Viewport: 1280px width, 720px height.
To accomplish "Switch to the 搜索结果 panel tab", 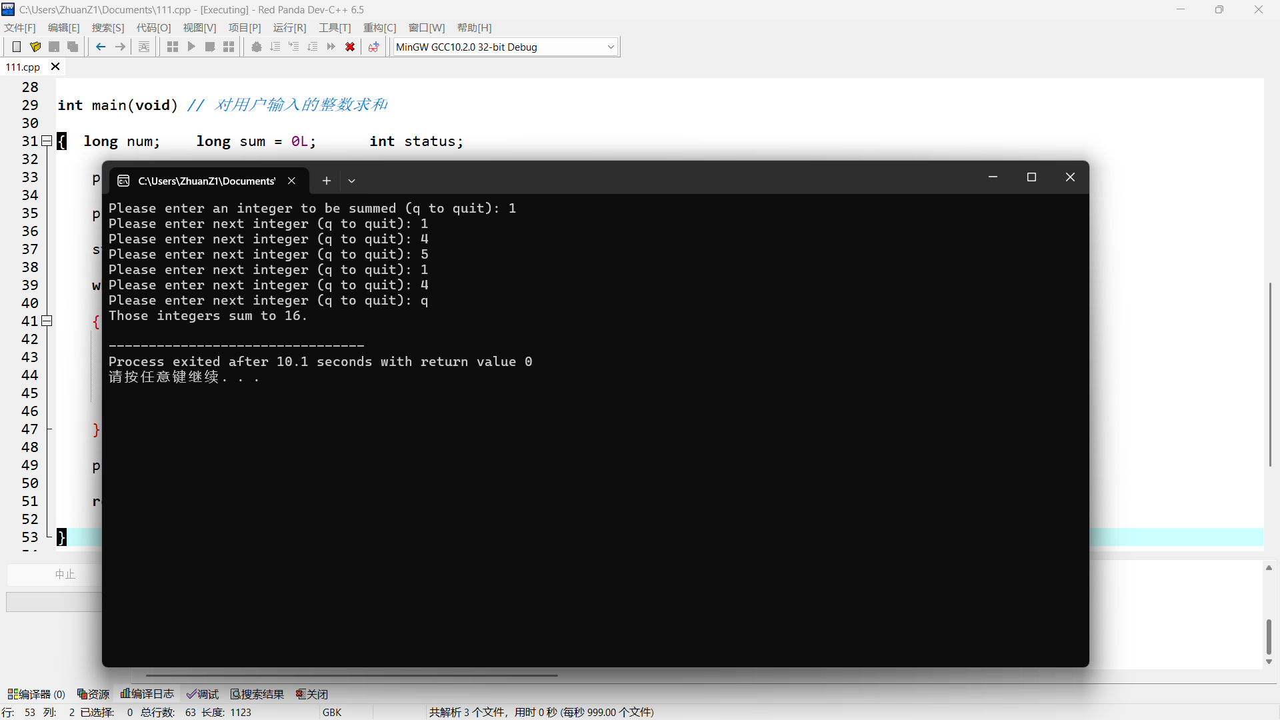I will [257, 694].
